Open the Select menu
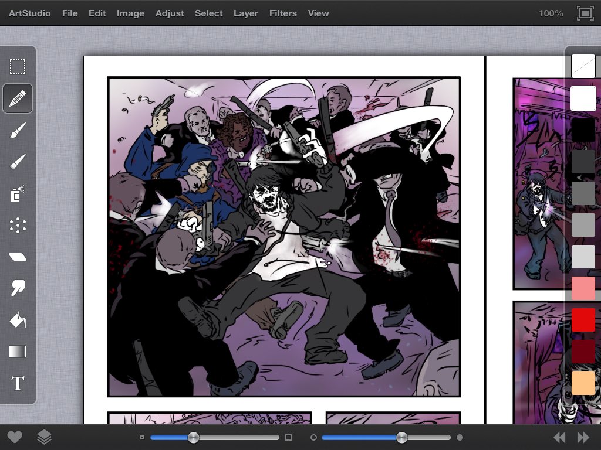601x450 pixels. point(208,13)
